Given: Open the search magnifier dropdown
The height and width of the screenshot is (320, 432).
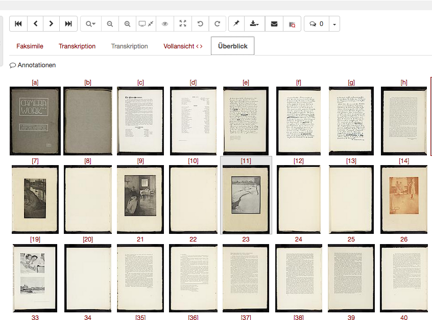Looking at the screenshot, I should pos(90,24).
